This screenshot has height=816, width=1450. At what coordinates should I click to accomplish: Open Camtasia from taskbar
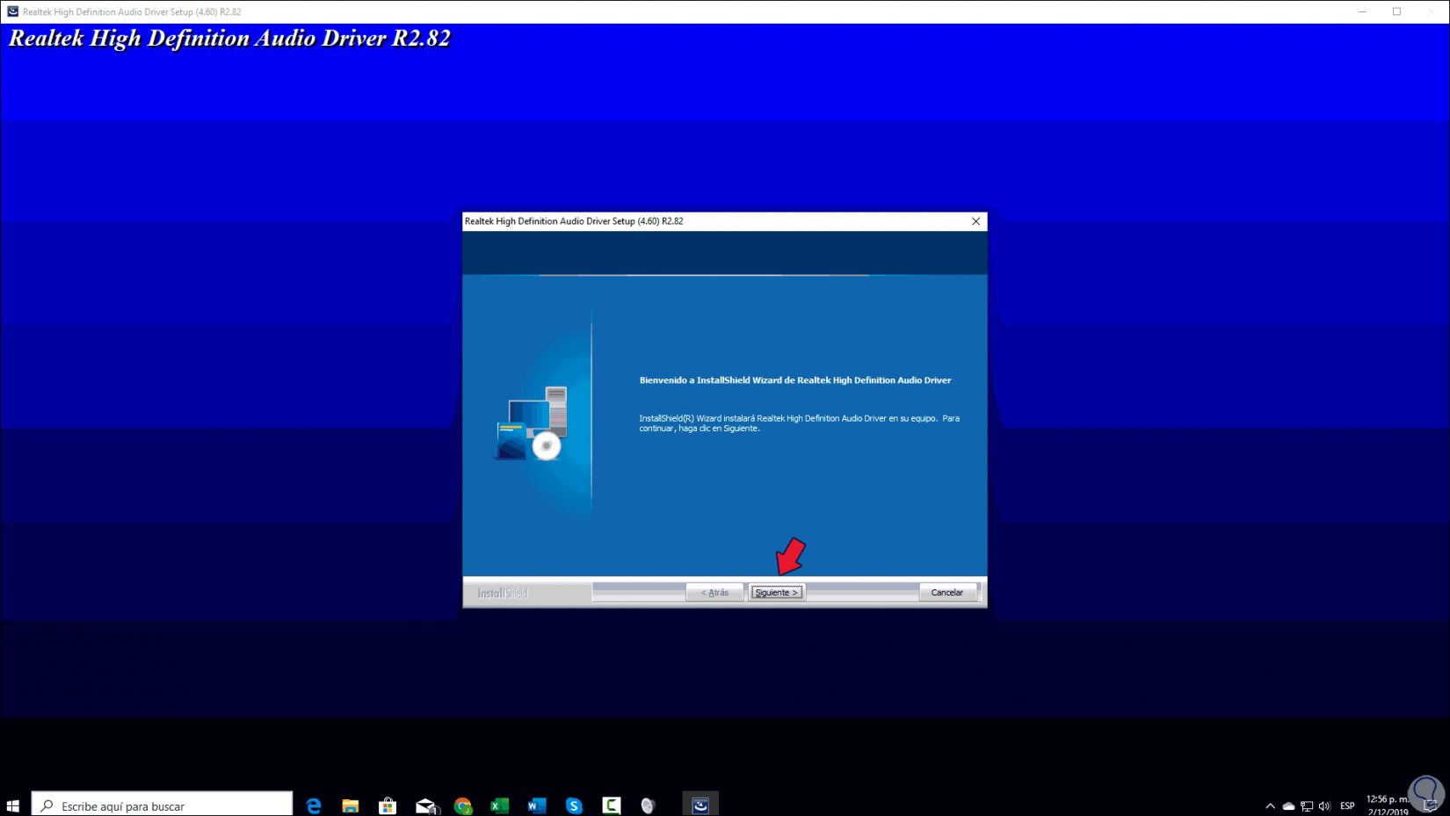(612, 805)
